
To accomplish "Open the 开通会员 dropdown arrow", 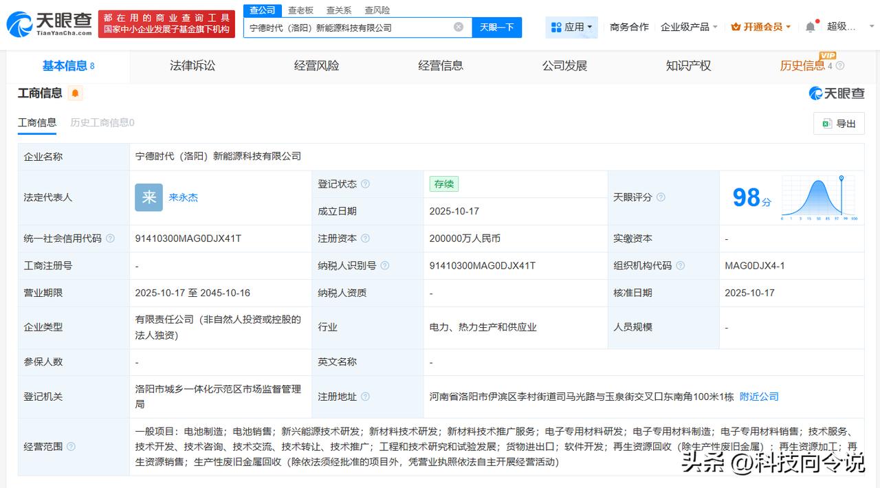I will pos(787,27).
